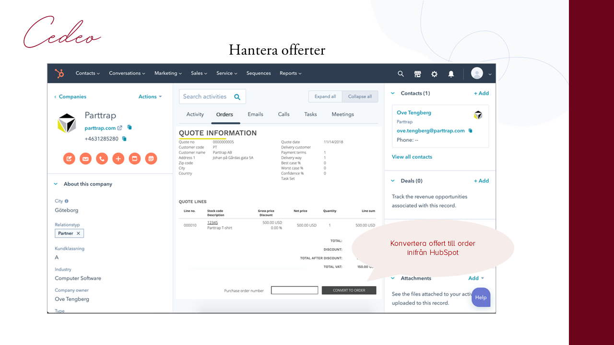Switch to the Tasks tab
This screenshot has height=345, width=614.
310,115
